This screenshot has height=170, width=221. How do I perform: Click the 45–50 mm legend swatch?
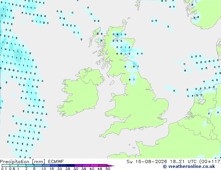click(102, 165)
